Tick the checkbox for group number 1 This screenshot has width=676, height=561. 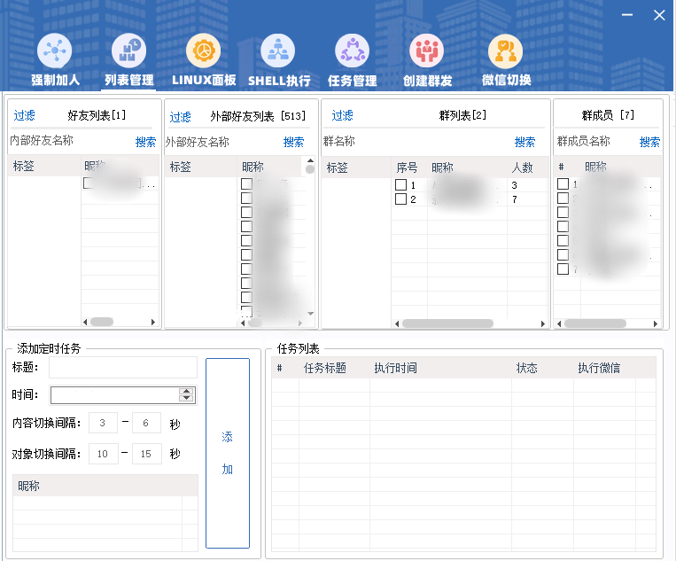400,185
